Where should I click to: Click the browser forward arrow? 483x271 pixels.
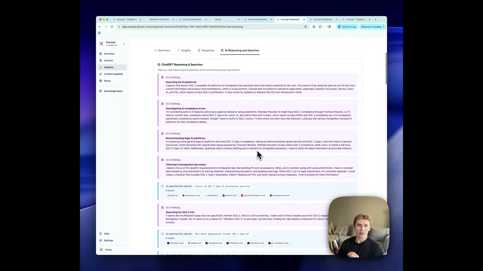coord(105,27)
